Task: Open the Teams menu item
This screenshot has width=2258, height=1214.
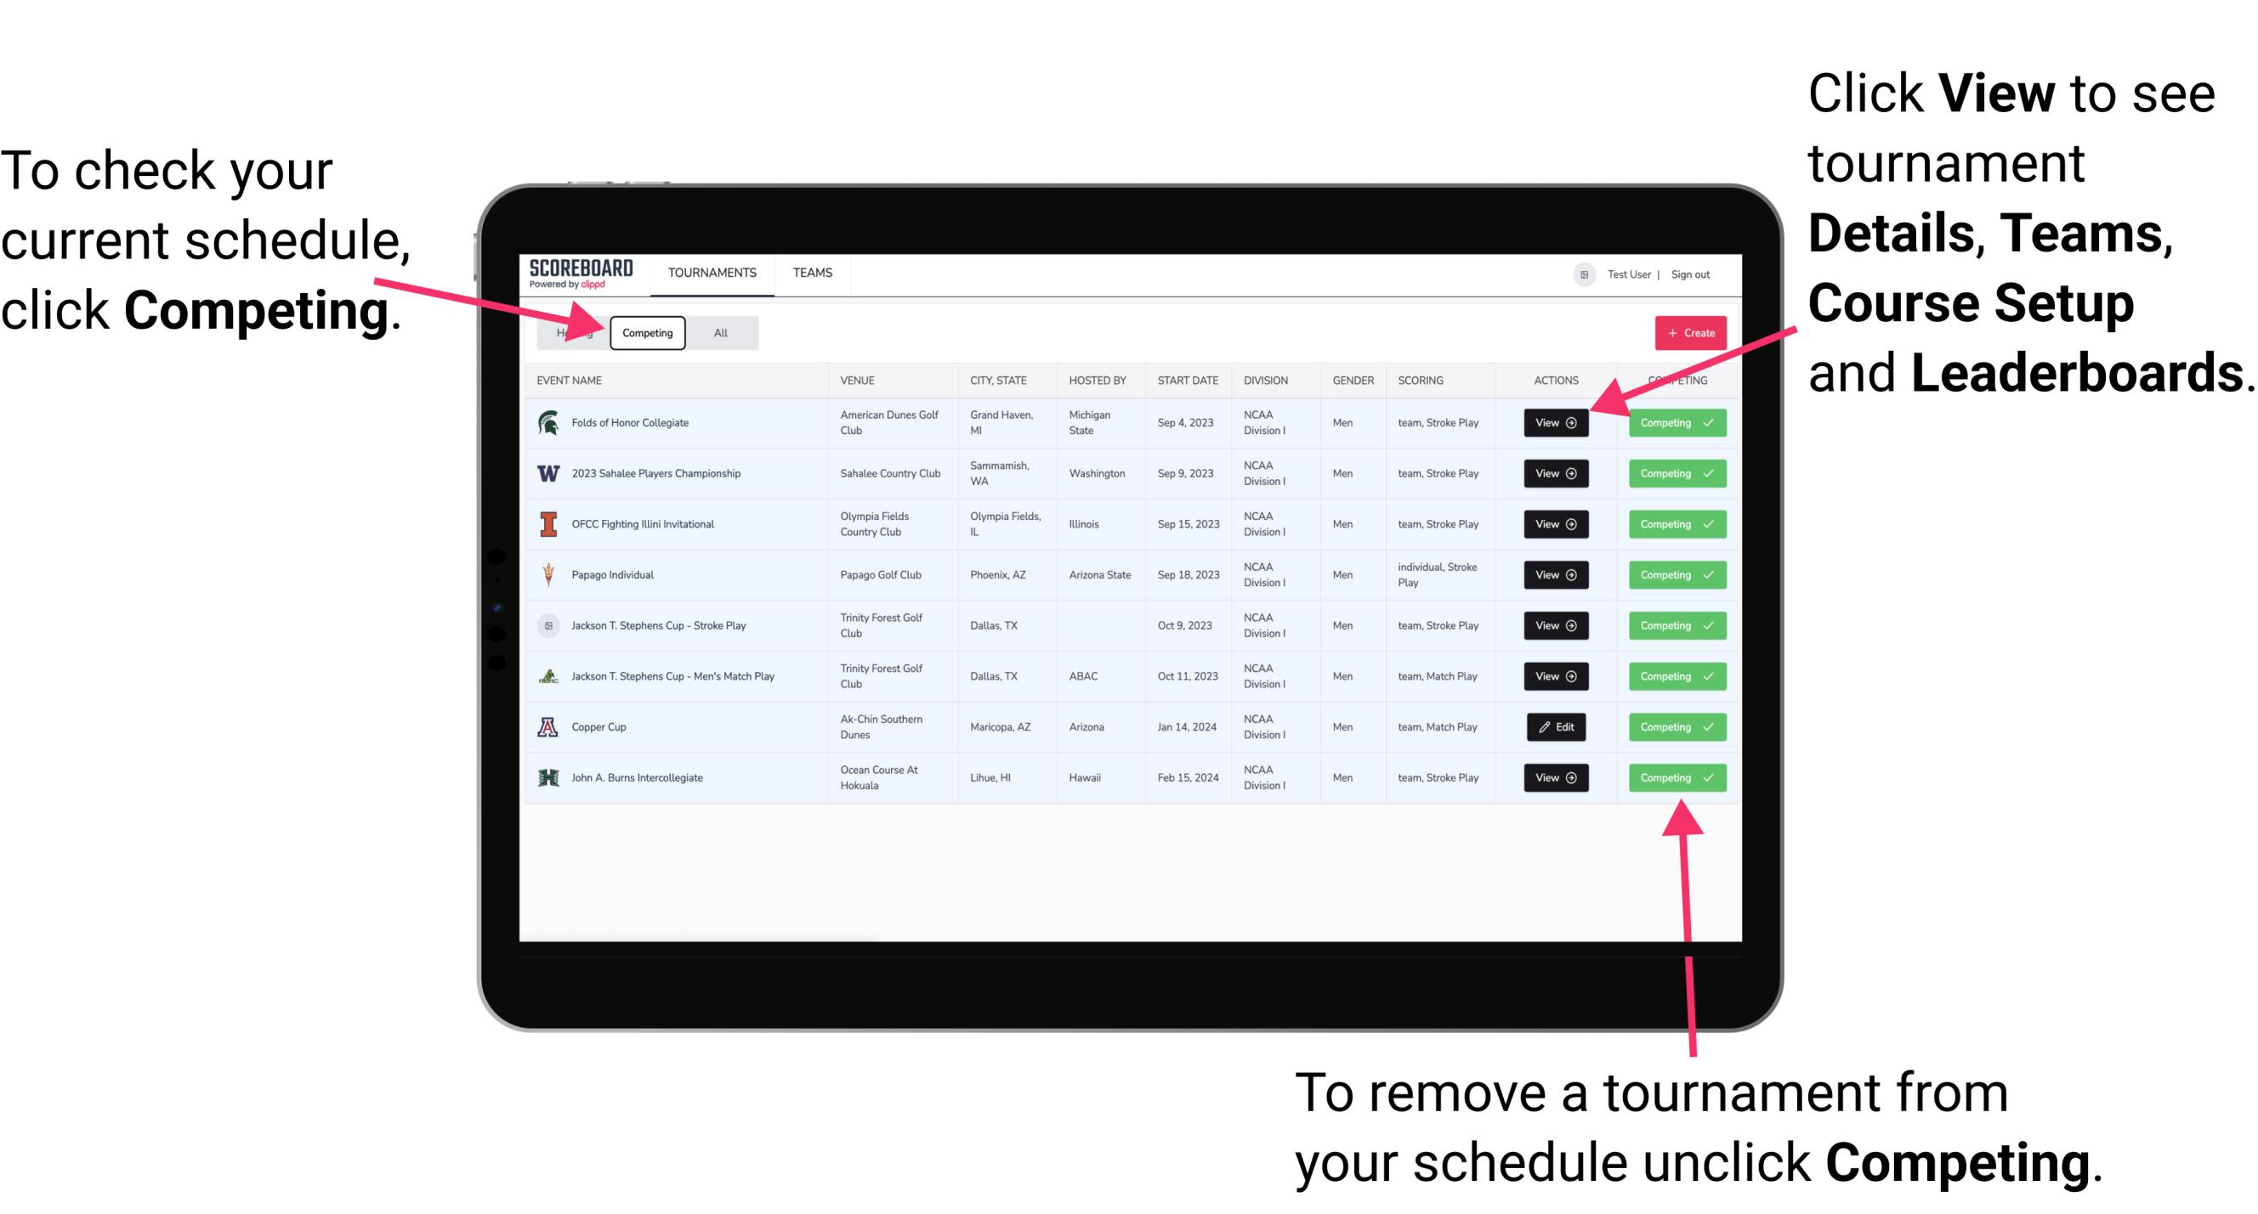Action: click(x=812, y=272)
